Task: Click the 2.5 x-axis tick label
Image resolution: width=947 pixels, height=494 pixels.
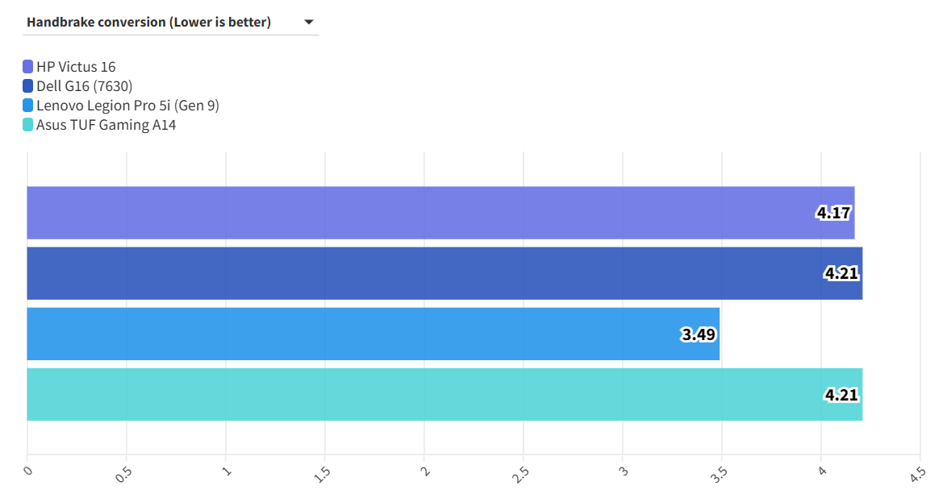Action: pos(519,472)
